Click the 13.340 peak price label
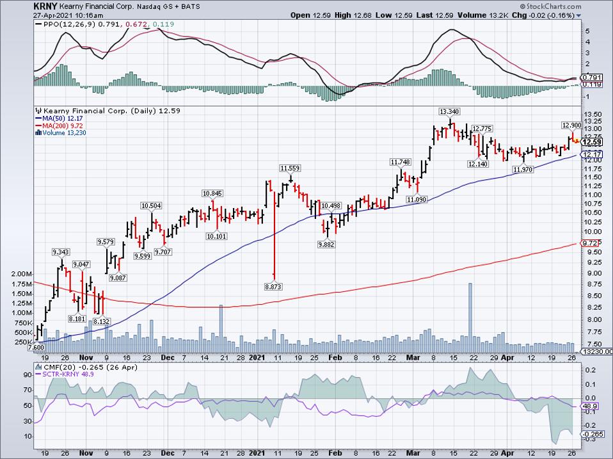 tap(449, 112)
